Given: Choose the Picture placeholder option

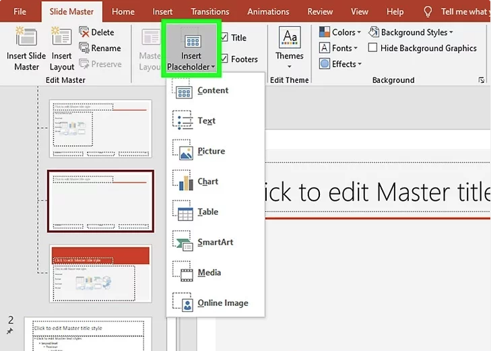Looking at the screenshot, I should [x=216, y=151].
